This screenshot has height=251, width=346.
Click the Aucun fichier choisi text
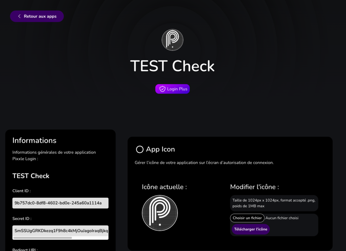click(x=282, y=218)
